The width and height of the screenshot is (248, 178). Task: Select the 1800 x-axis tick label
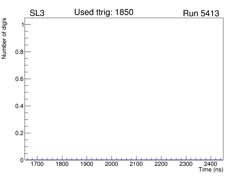[62, 164]
